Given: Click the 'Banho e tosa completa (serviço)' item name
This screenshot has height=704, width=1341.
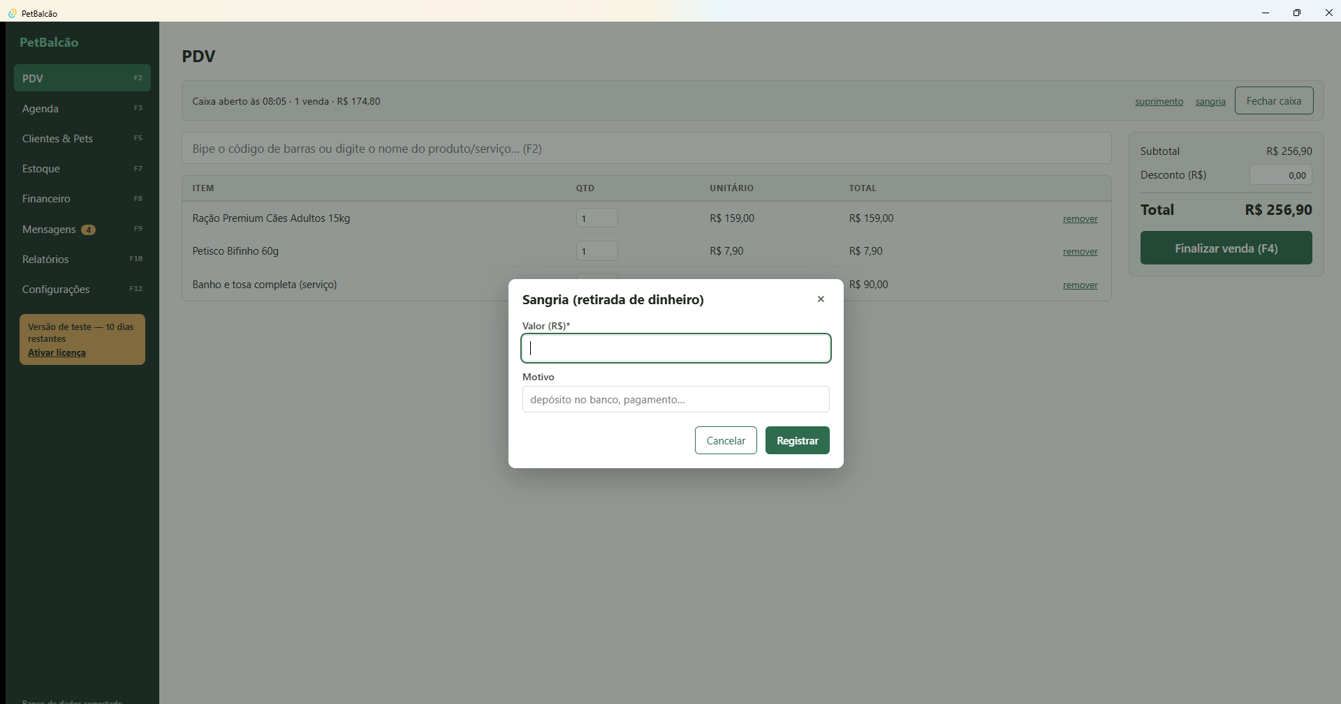Looking at the screenshot, I should [x=265, y=285].
